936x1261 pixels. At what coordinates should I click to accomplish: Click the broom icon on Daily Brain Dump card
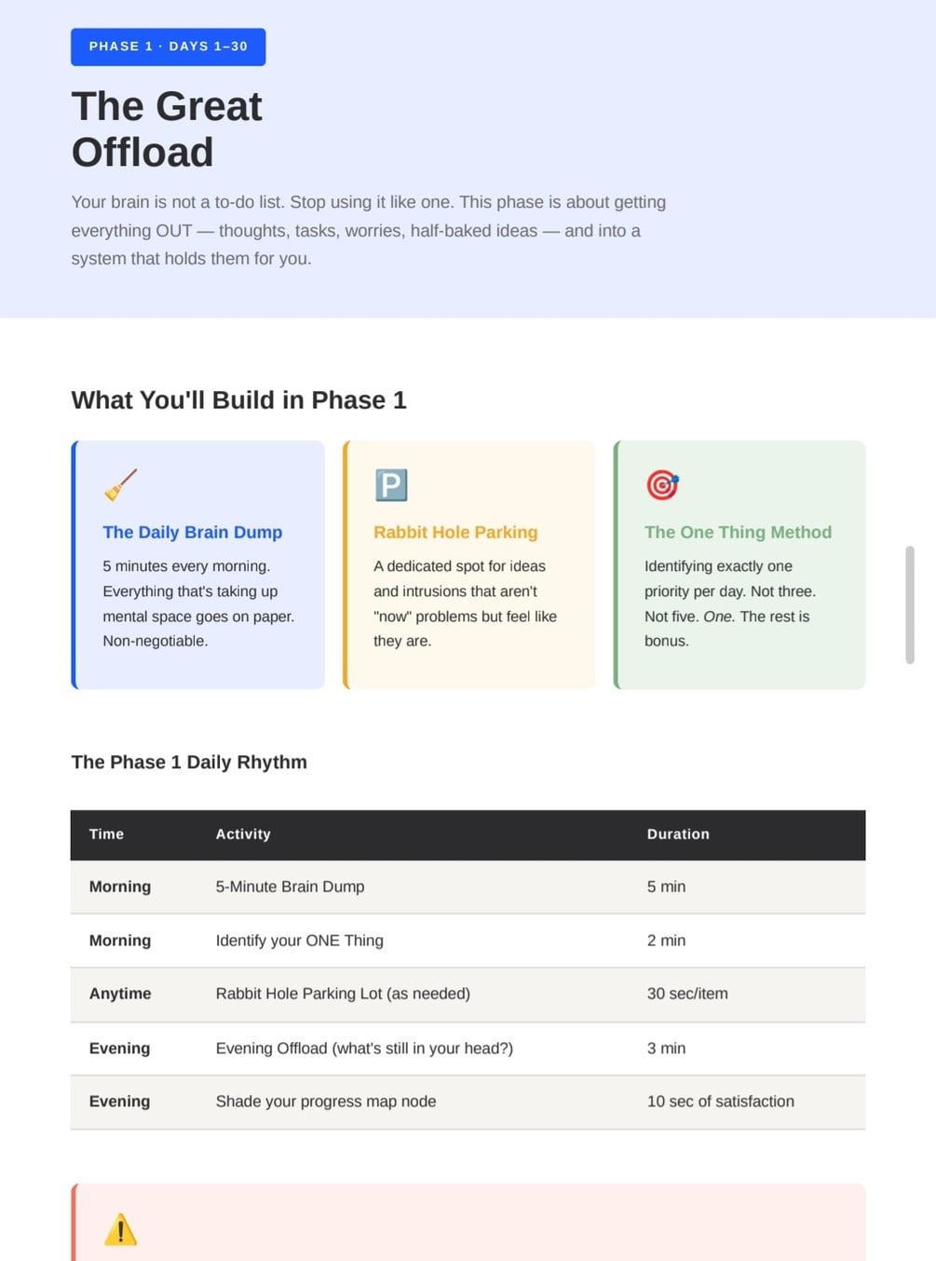(x=120, y=485)
